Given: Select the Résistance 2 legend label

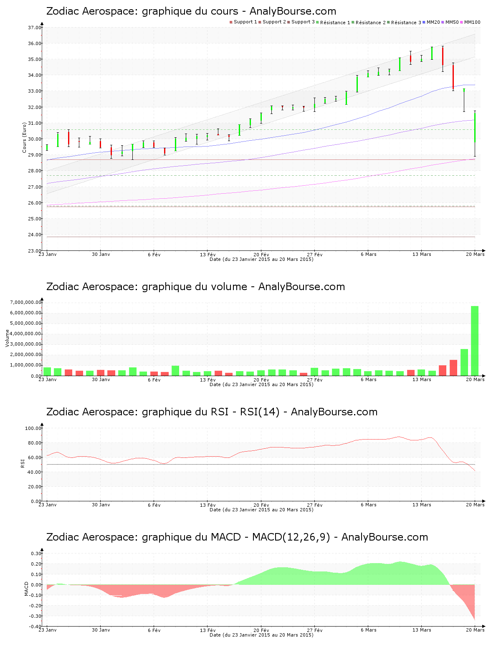Looking at the screenshot, I should click(371, 23).
